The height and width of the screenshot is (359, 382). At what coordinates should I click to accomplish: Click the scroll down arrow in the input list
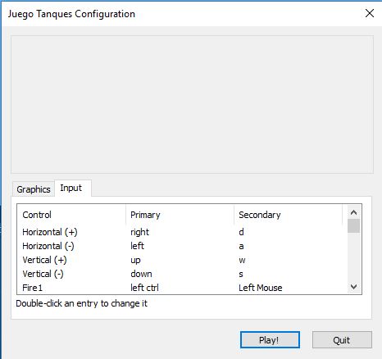click(353, 287)
